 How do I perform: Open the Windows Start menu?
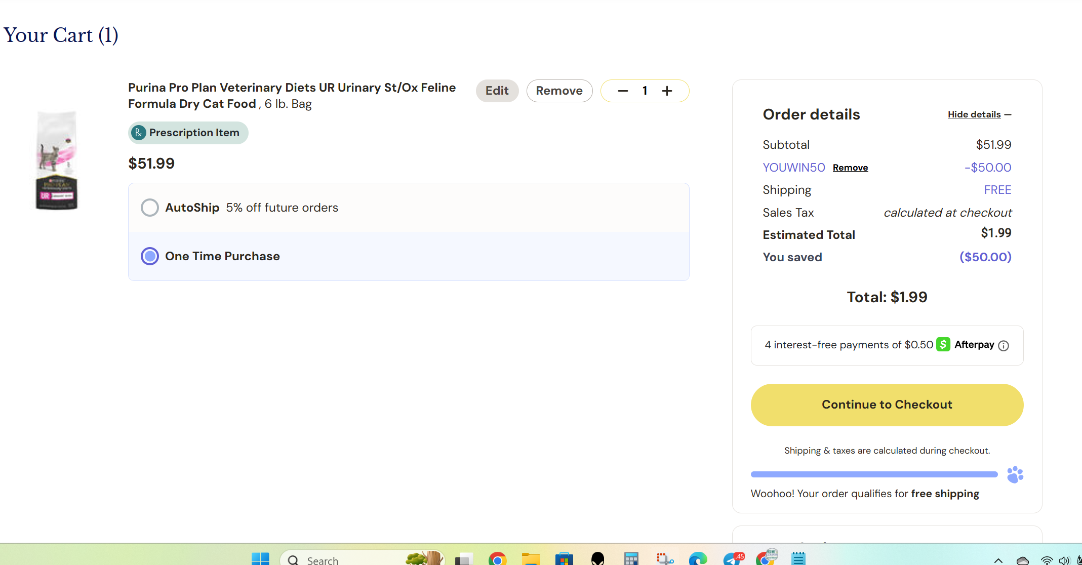(x=260, y=559)
